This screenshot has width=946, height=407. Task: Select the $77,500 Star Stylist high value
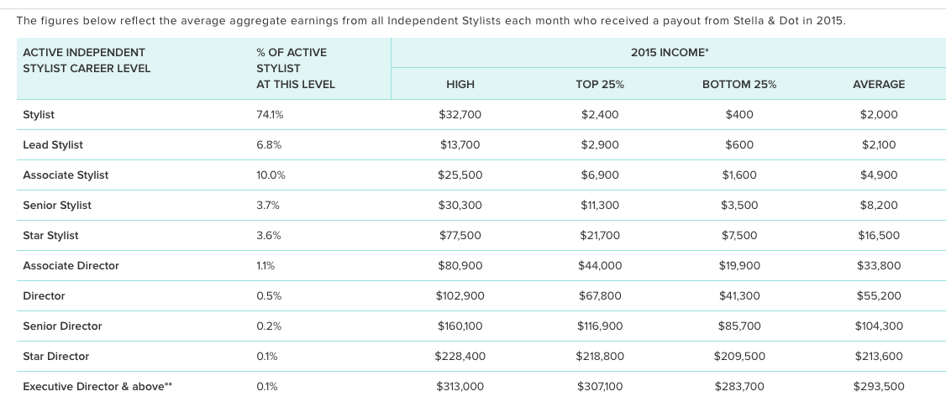[460, 235]
